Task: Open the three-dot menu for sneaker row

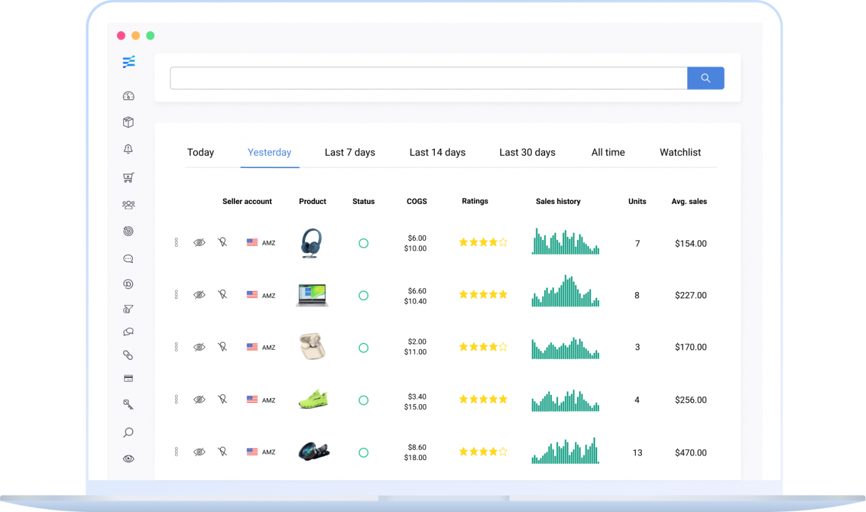Action: pyautogui.click(x=176, y=399)
